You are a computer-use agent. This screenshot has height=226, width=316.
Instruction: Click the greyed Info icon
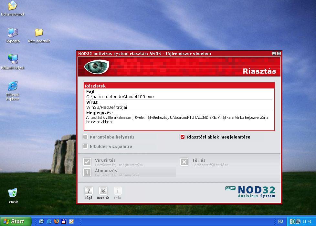[x=118, y=193]
